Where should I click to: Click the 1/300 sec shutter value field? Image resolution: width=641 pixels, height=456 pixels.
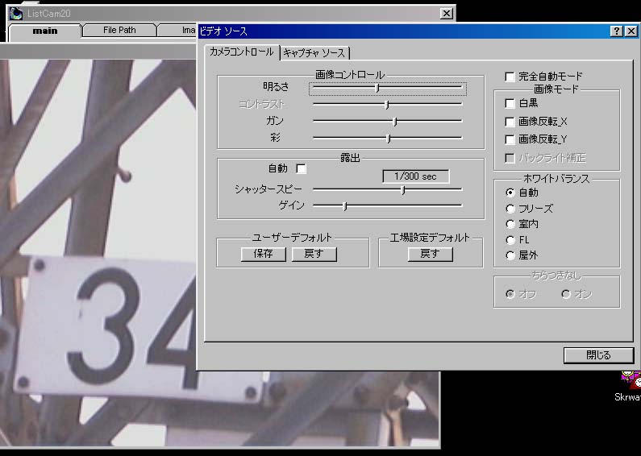pos(415,176)
